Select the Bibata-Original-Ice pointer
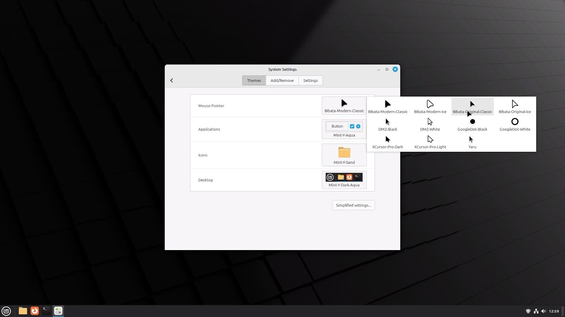 pos(515,107)
